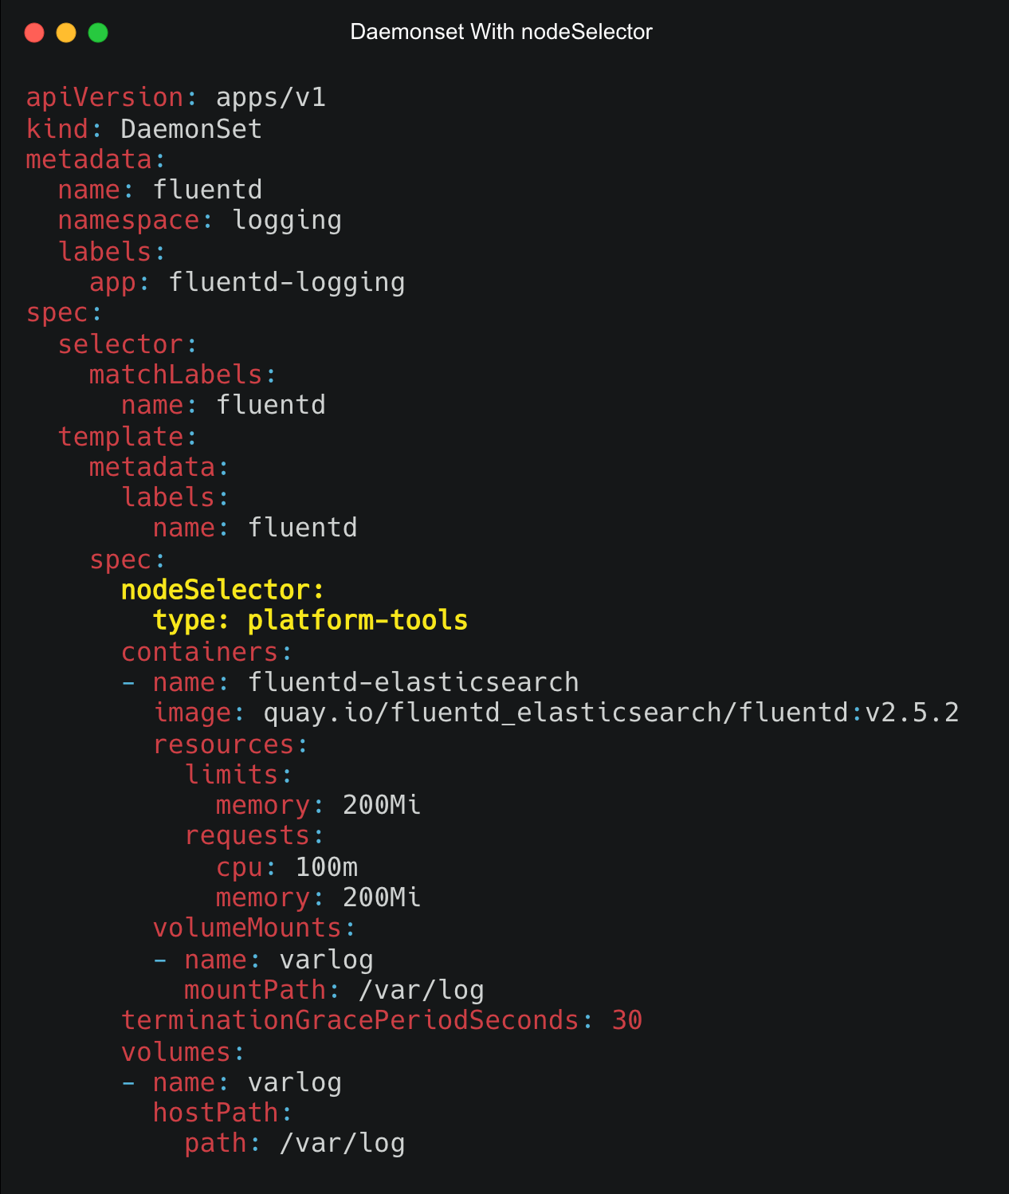Click the hostPath key
This screenshot has height=1194, width=1009.
[x=215, y=1113]
